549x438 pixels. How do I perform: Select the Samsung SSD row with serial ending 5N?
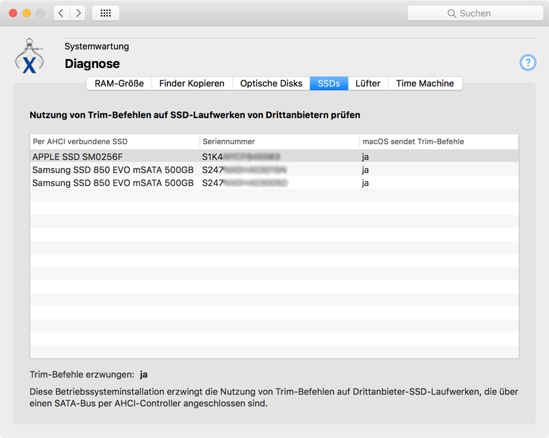coord(274,170)
